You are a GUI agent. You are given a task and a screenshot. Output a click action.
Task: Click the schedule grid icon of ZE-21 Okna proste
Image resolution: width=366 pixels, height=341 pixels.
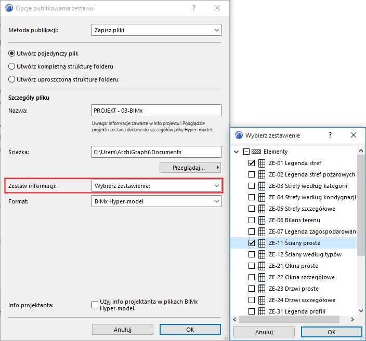point(262,266)
